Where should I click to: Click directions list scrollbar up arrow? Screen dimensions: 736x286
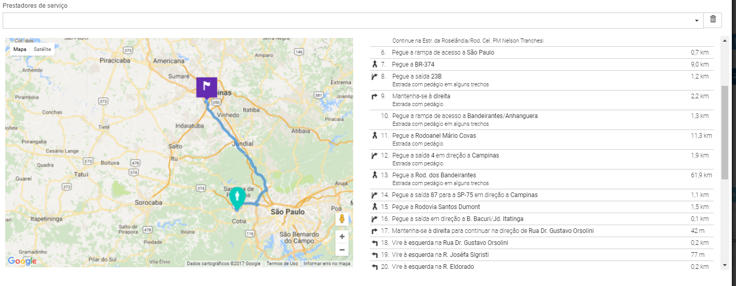coord(725,40)
